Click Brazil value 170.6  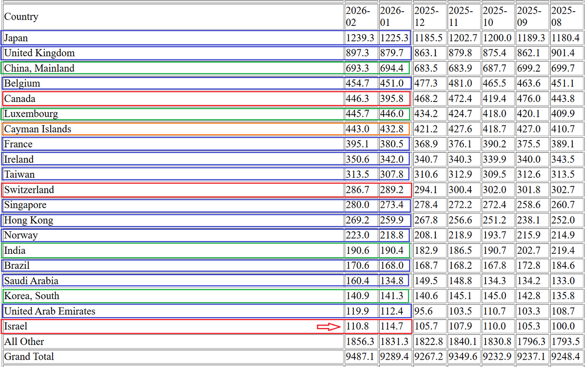(x=357, y=265)
